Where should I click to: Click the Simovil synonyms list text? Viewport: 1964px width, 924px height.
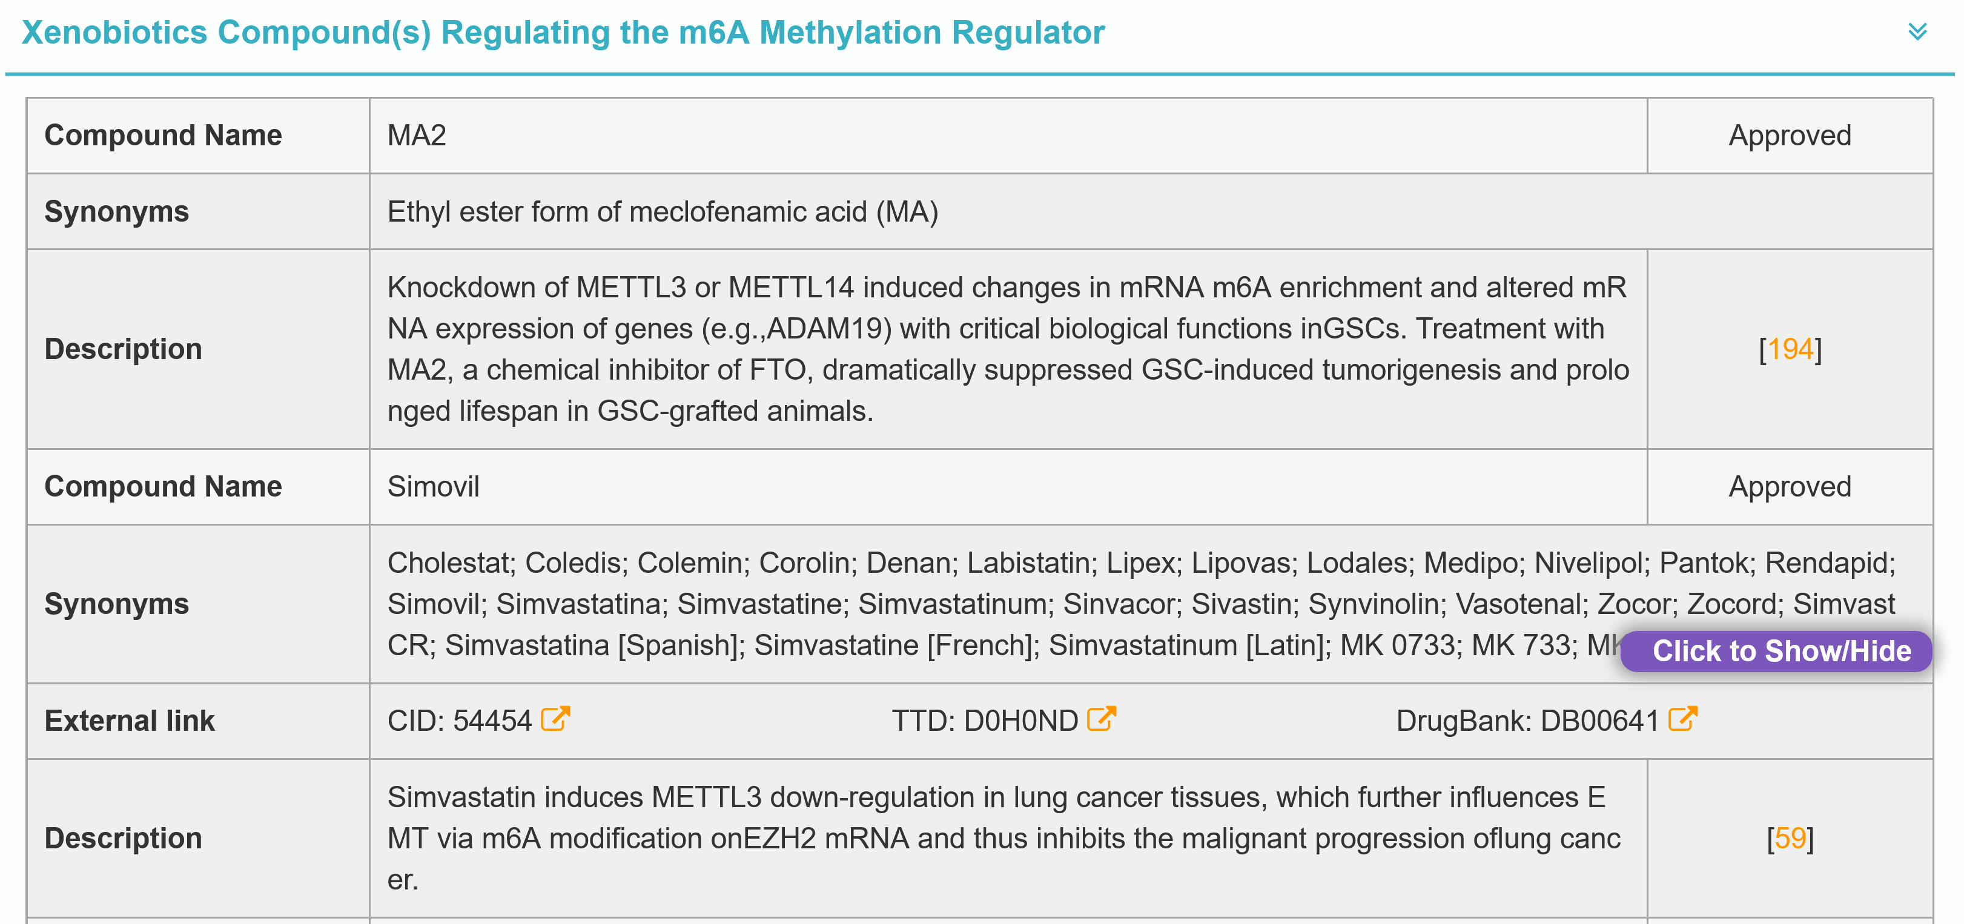click(991, 603)
